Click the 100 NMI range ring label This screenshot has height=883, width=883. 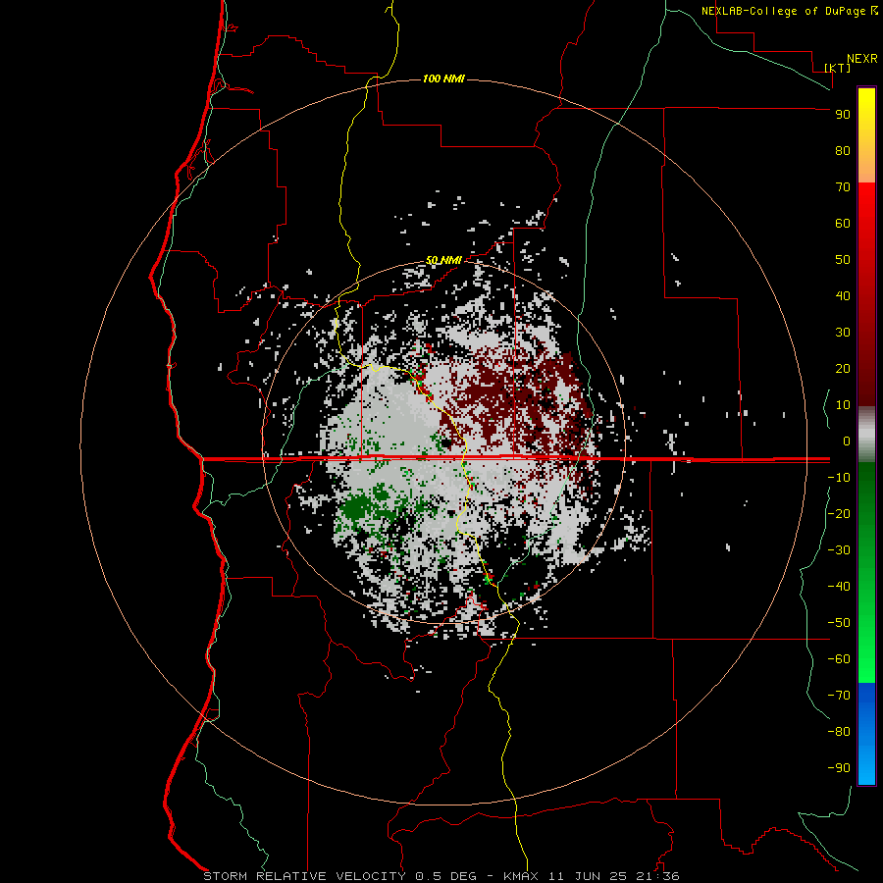[443, 78]
